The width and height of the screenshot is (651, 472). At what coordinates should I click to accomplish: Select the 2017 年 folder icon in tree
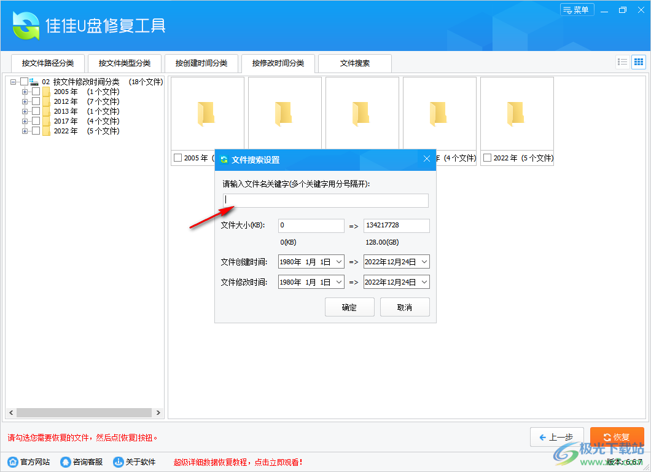coord(46,121)
